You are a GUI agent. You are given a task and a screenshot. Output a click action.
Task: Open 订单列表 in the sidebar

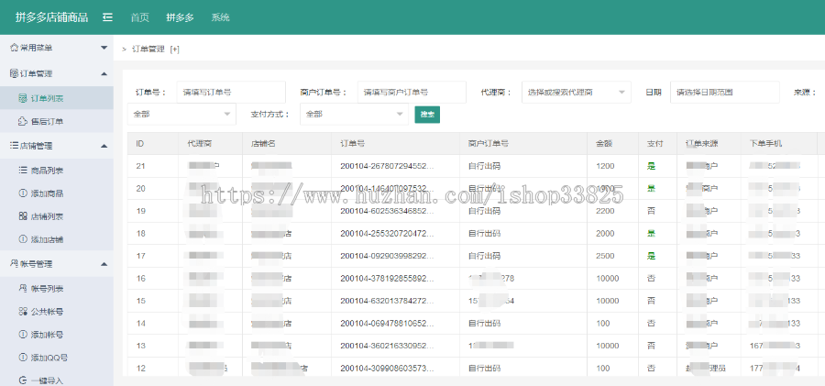[x=56, y=98]
